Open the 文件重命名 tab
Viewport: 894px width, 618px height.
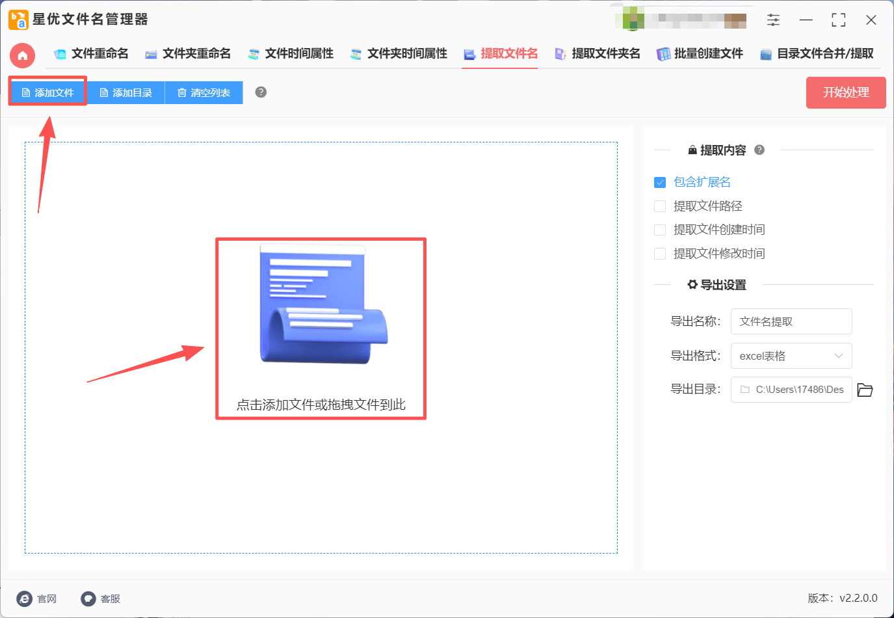(91, 54)
